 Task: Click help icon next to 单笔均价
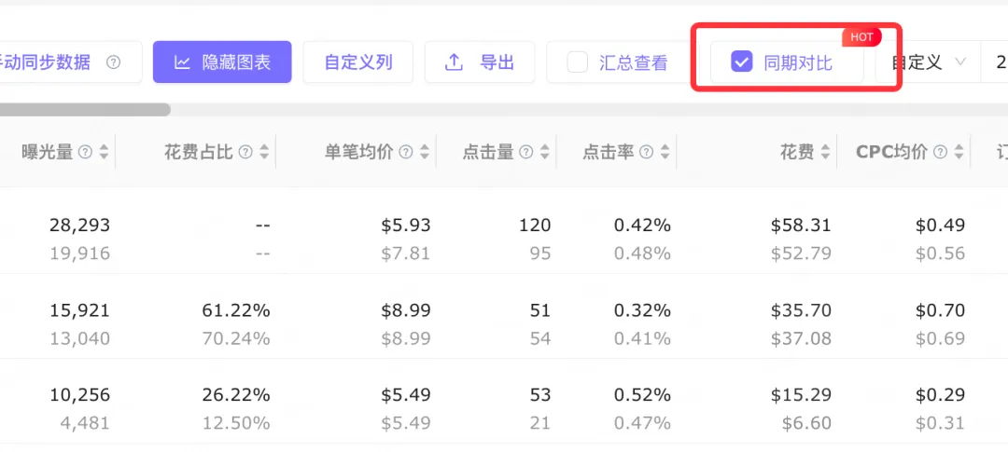(x=407, y=152)
